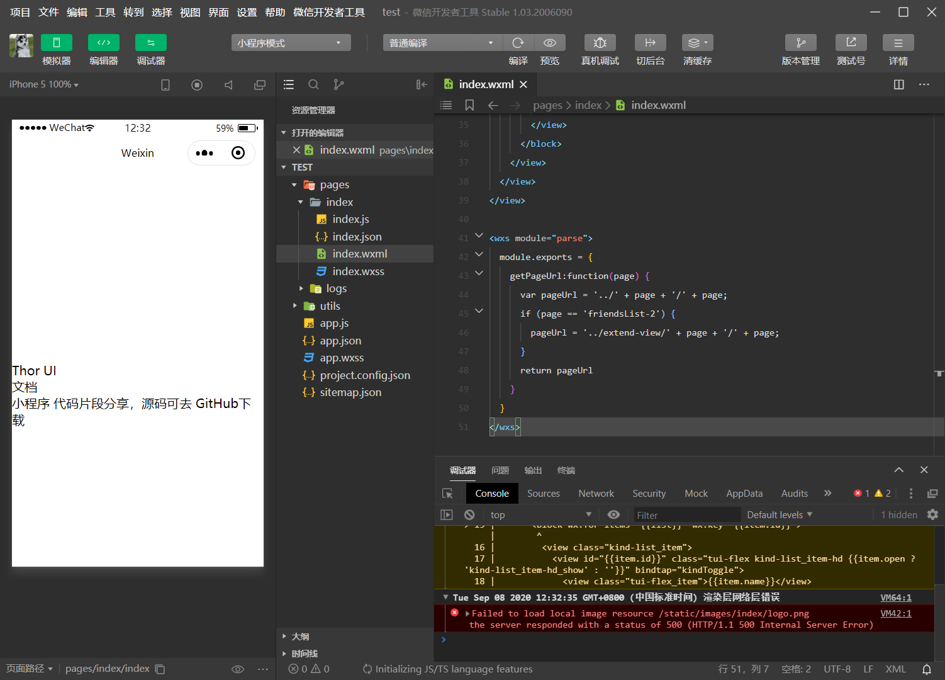Open index.js in the file tree
The height and width of the screenshot is (680, 945).
[350, 219]
